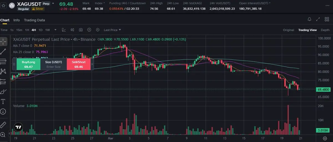The image size is (333, 142).
Task: Open the hexagon chart settings icon
Action: [x=98, y=30]
